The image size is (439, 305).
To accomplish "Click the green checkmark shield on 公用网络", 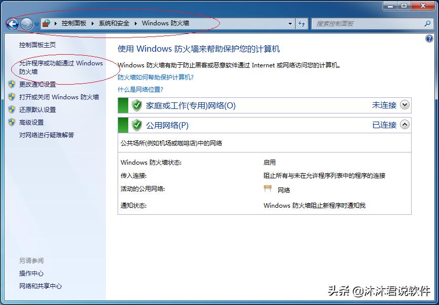I will (136, 125).
